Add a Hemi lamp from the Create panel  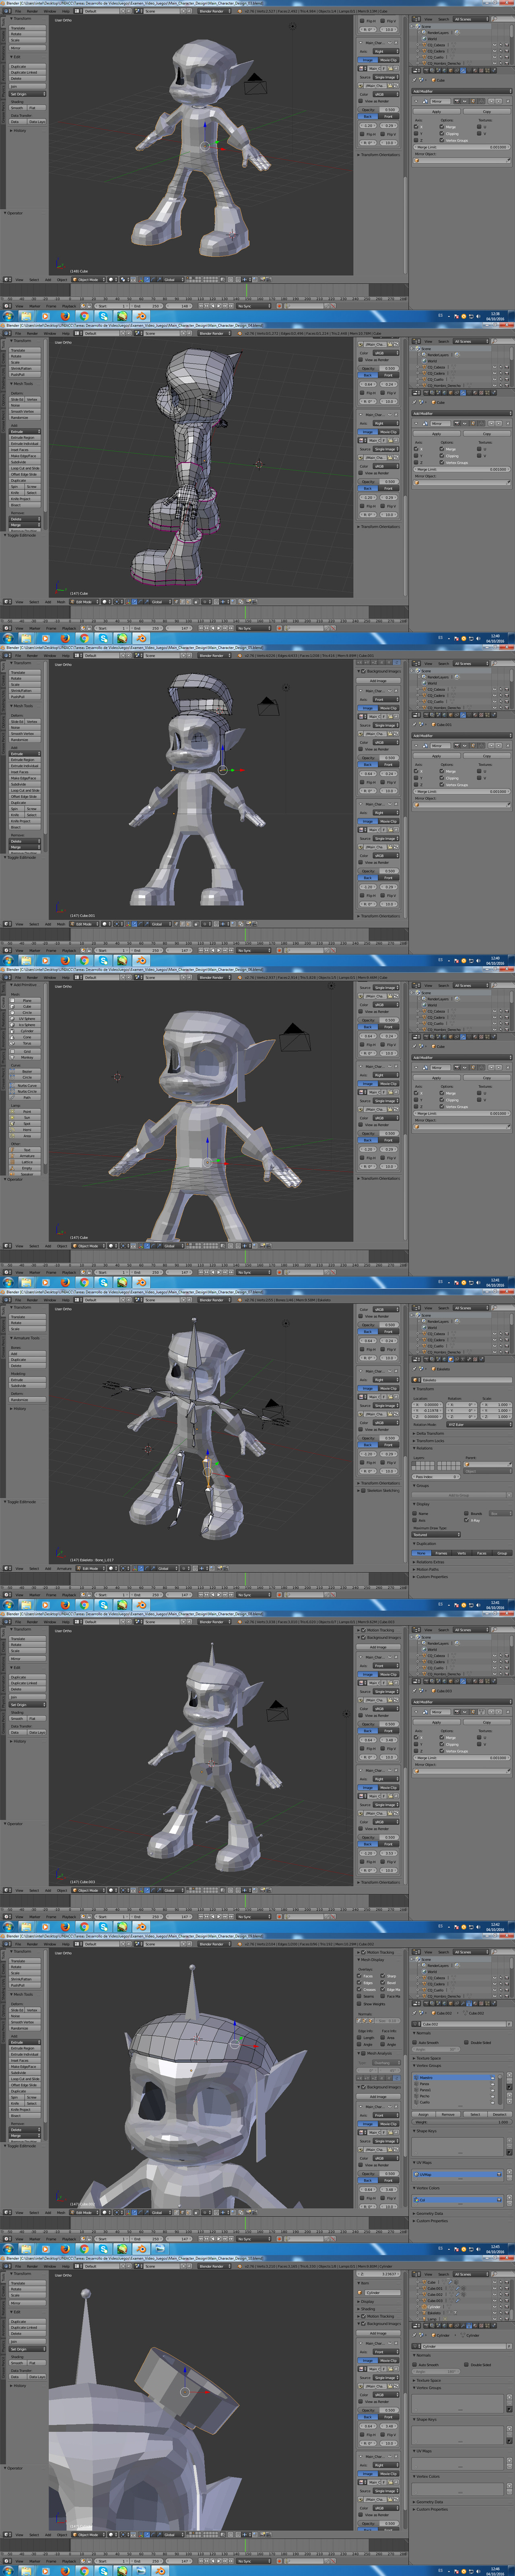(x=25, y=1130)
